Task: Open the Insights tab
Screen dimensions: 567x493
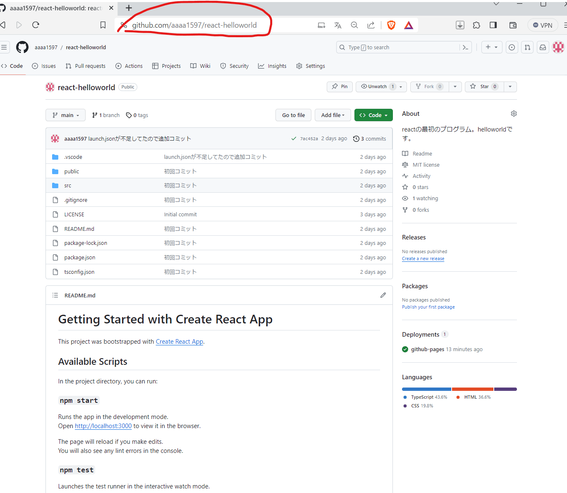Action: [x=272, y=66]
